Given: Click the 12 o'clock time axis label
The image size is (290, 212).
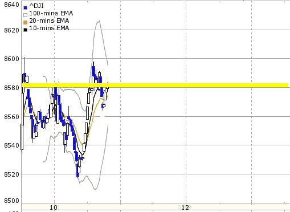Looking at the screenshot, I should click(185, 207).
